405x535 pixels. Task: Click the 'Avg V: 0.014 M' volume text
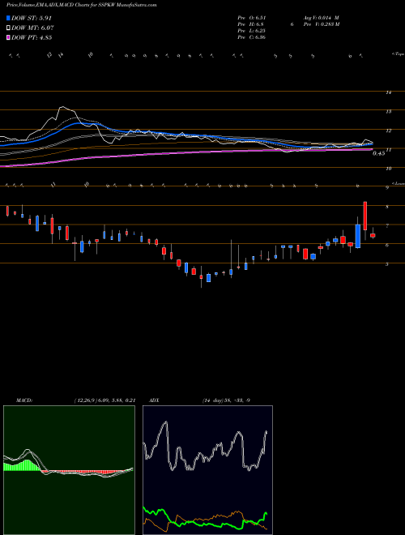(x=321, y=18)
